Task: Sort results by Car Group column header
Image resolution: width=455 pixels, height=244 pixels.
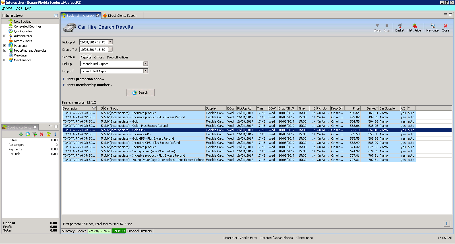Action: 154,108
